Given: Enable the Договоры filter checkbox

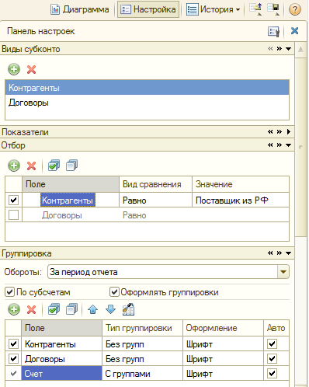Looking at the screenshot, I should point(13,214).
